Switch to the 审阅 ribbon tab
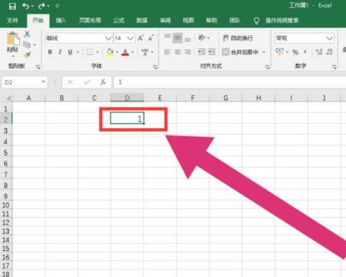The height and width of the screenshot is (277, 346). click(x=165, y=21)
